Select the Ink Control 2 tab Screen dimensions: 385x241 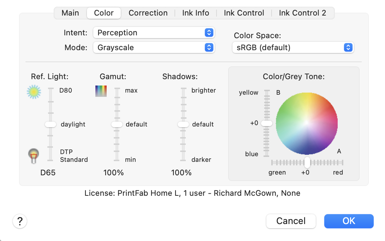(302, 13)
